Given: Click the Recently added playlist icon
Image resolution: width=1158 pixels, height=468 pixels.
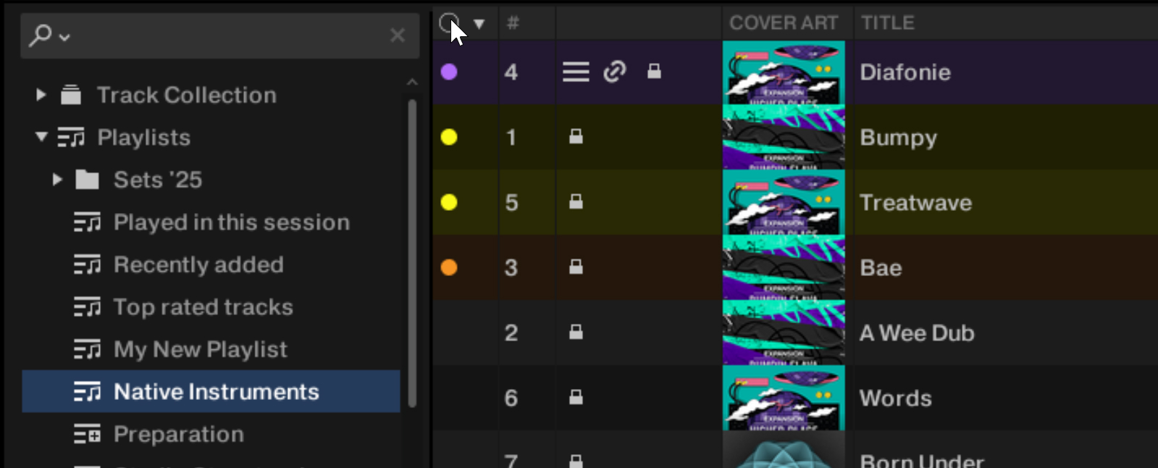Looking at the screenshot, I should pyautogui.click(x=88, y=264).
